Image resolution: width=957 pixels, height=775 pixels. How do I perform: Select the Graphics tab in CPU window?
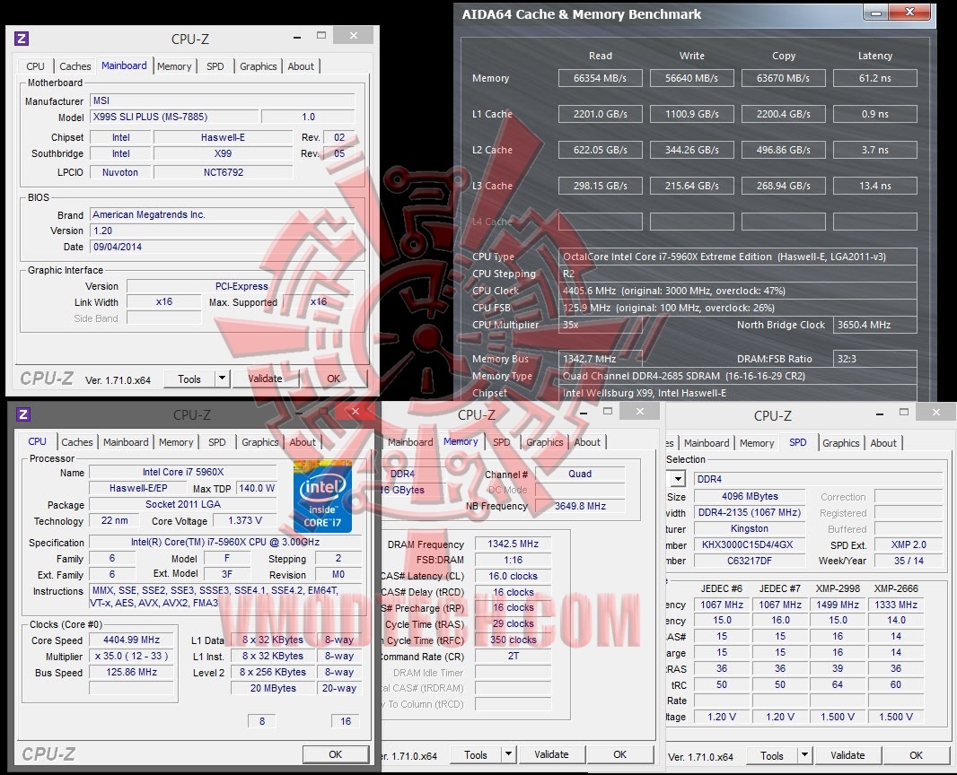coord(260,442)
